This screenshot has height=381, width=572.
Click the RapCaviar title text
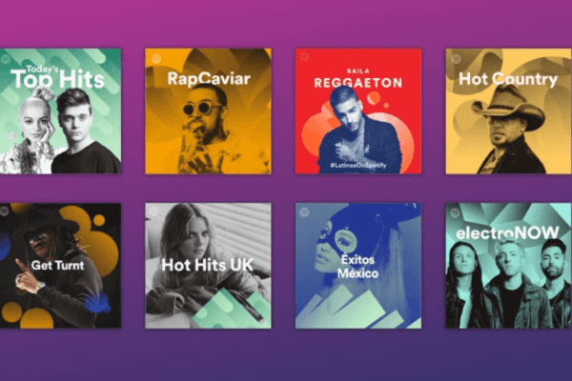tap(209, 79)
